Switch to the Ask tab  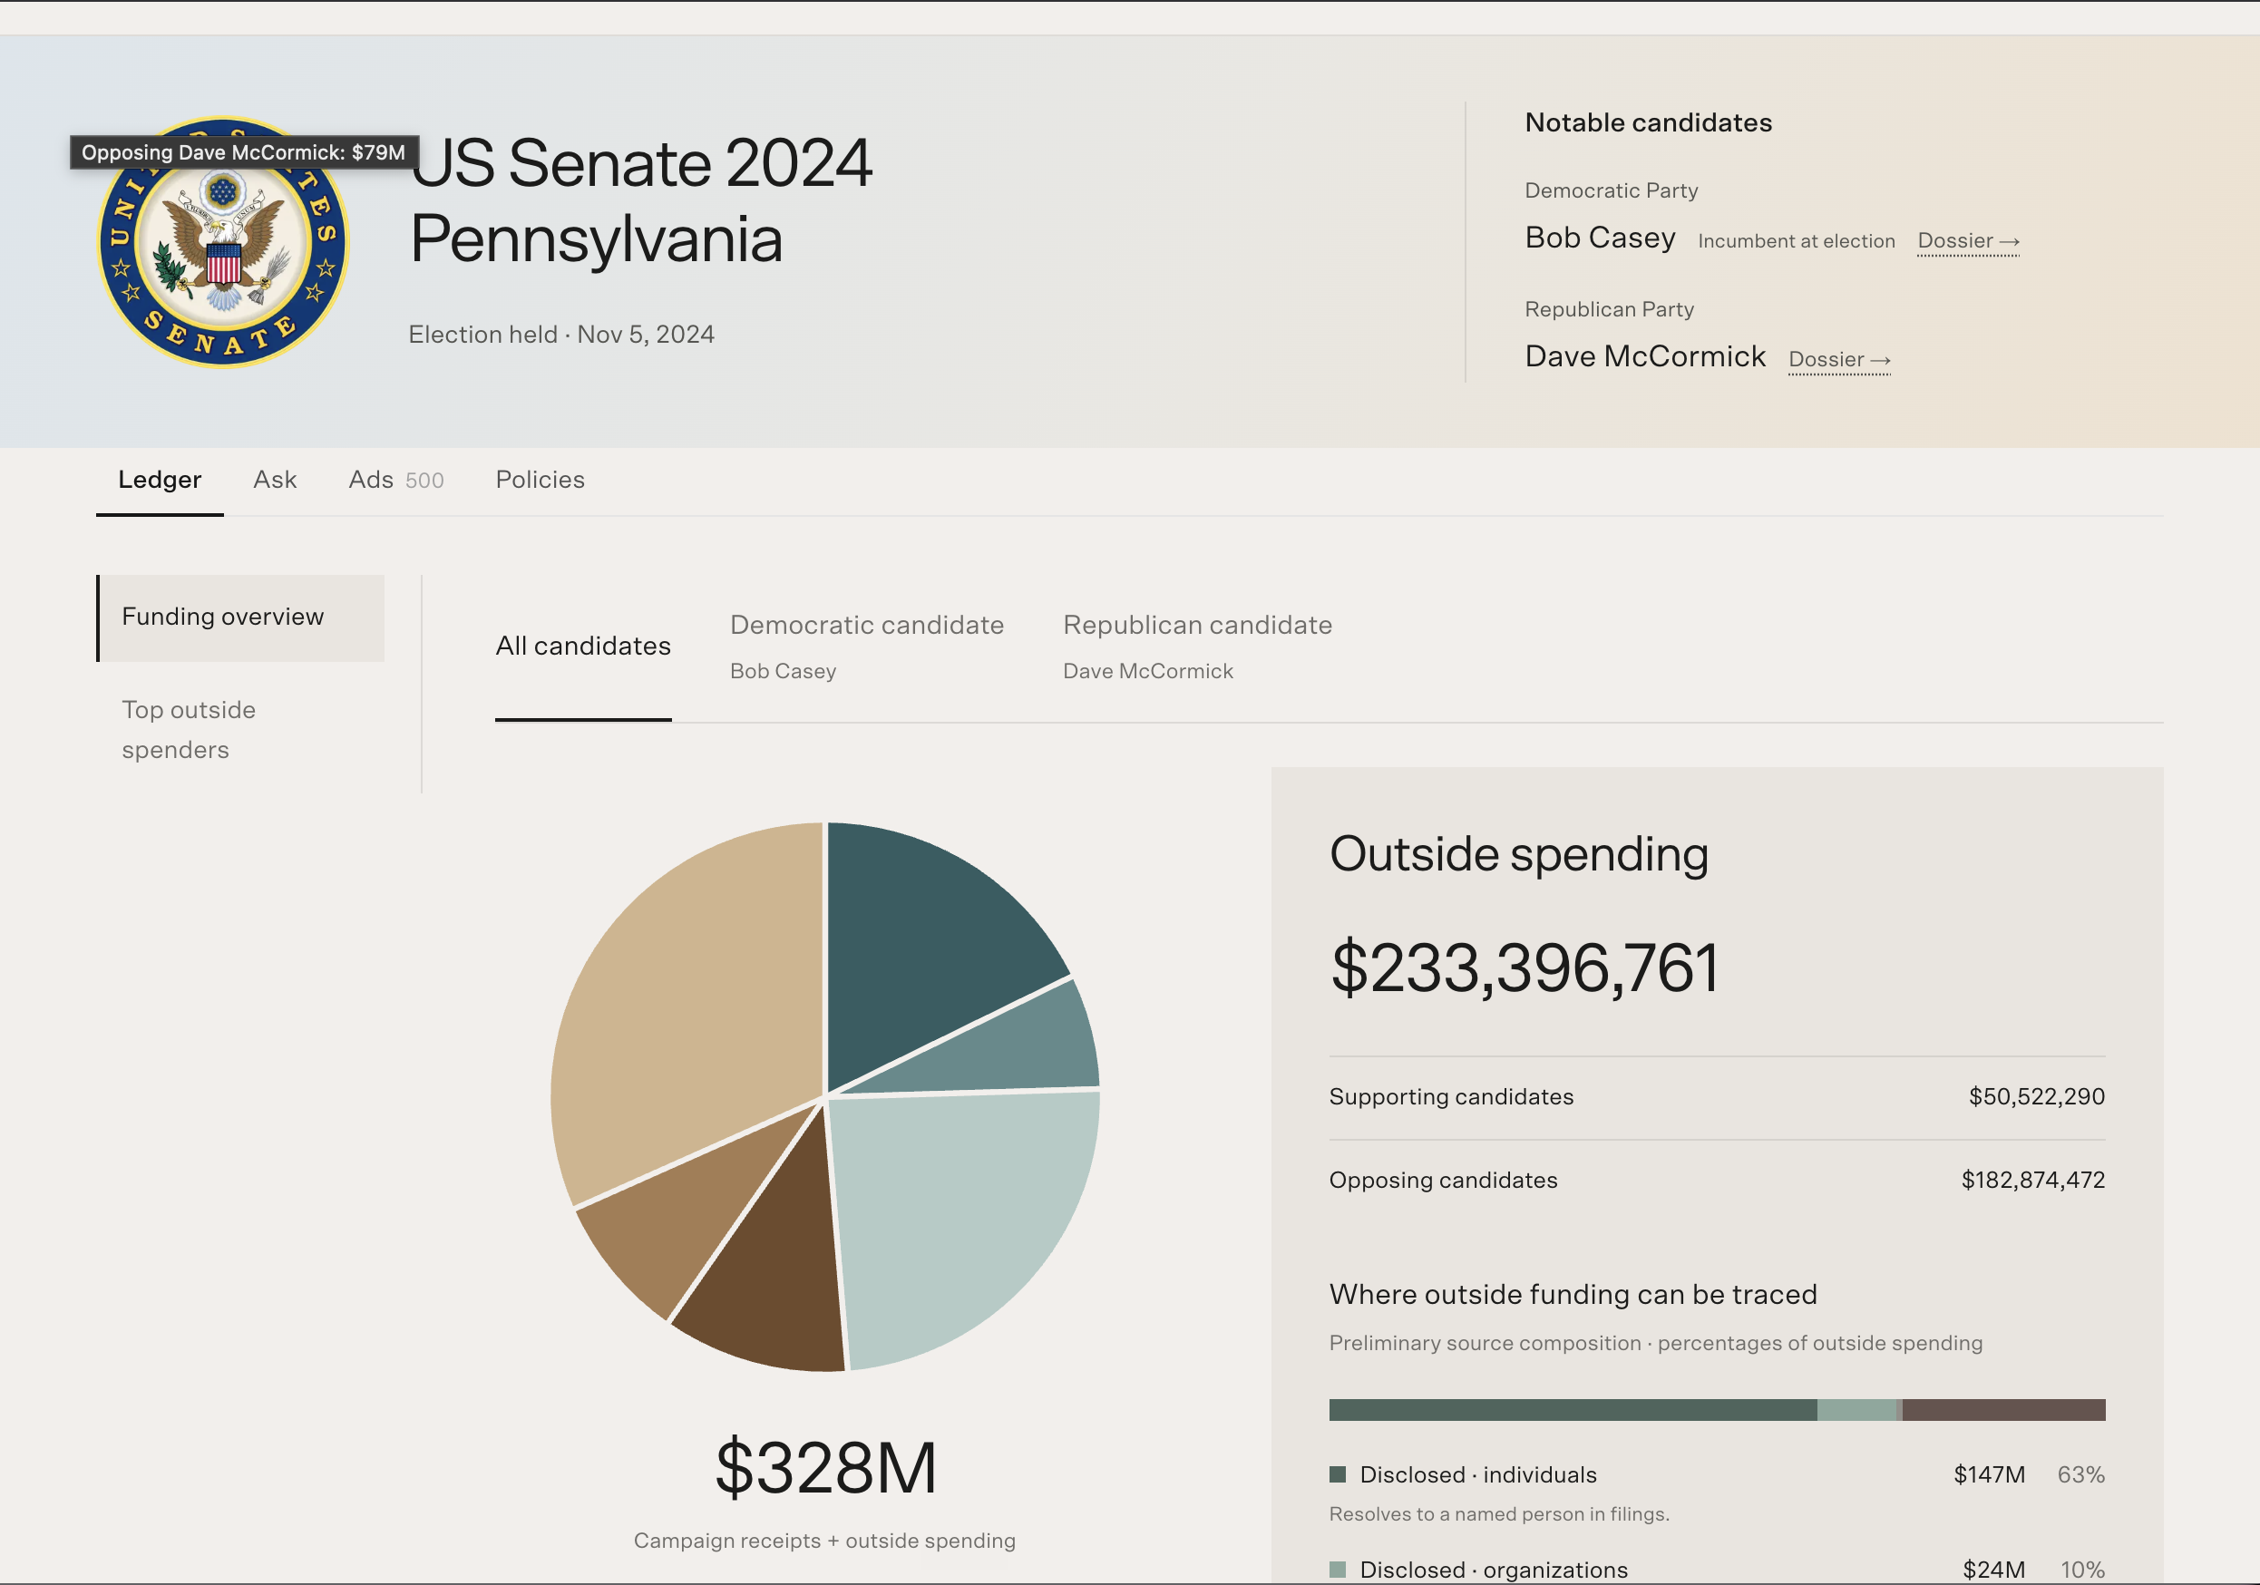click(x=275, y=480)
